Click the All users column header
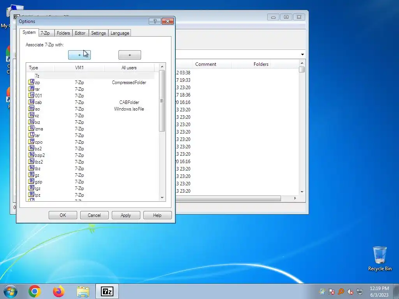 (129, 68)
